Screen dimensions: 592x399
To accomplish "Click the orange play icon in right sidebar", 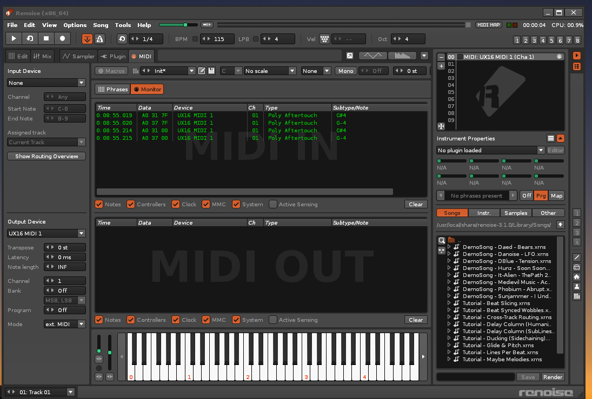I will coord(576,56).
